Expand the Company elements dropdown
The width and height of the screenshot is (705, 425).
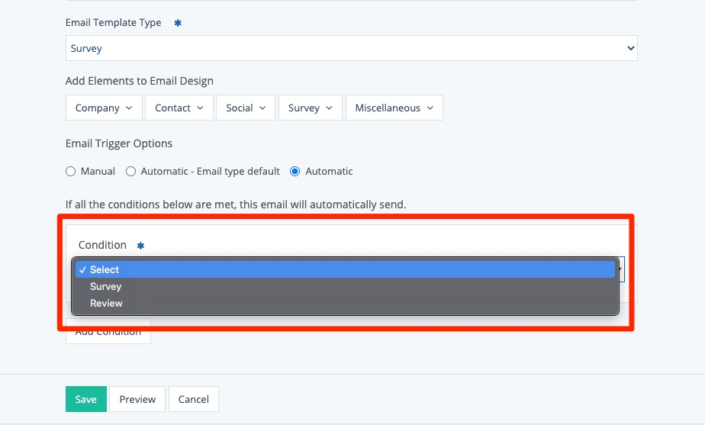tap(104, 108)
